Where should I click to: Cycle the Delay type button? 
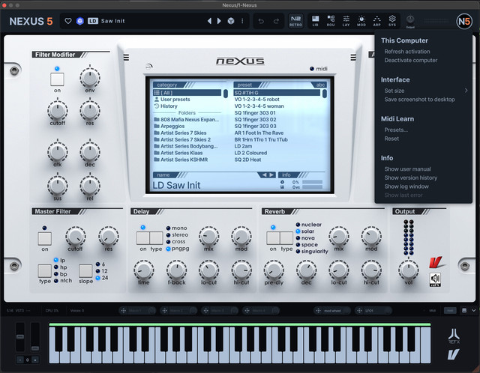tap(156, 238)
